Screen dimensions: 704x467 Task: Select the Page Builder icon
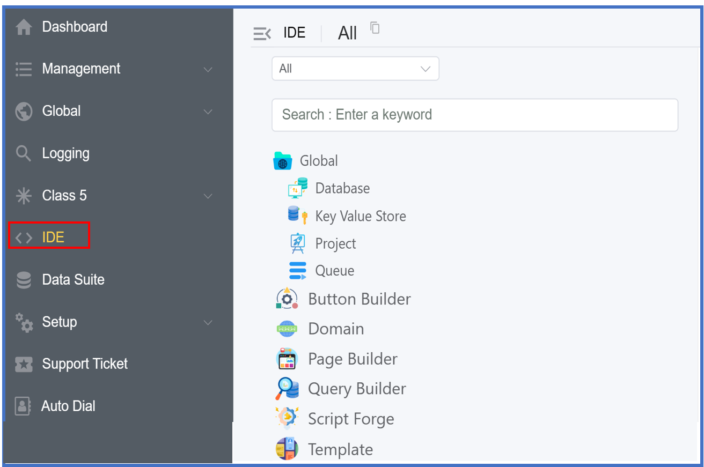tap(287, 359)
